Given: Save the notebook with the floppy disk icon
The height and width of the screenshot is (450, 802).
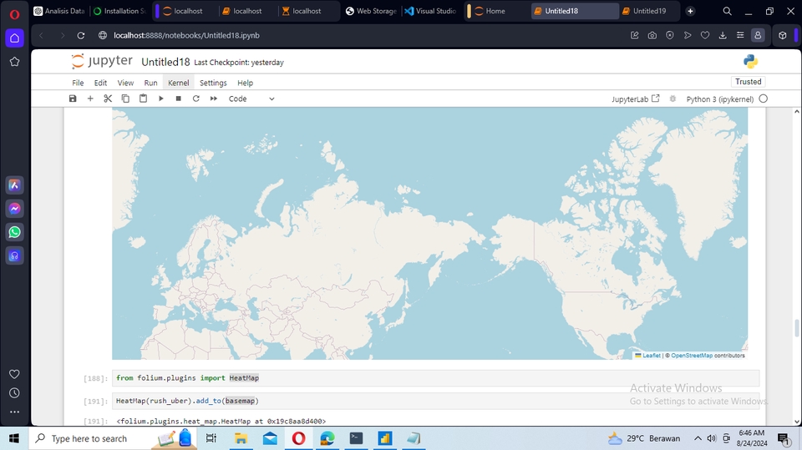Looking at the screenshot, I should [x=73, y=99].
